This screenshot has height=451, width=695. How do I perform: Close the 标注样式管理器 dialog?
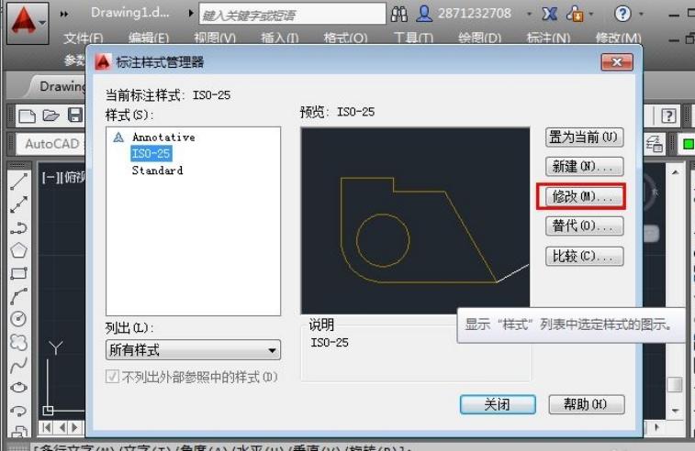click(617, 62)
